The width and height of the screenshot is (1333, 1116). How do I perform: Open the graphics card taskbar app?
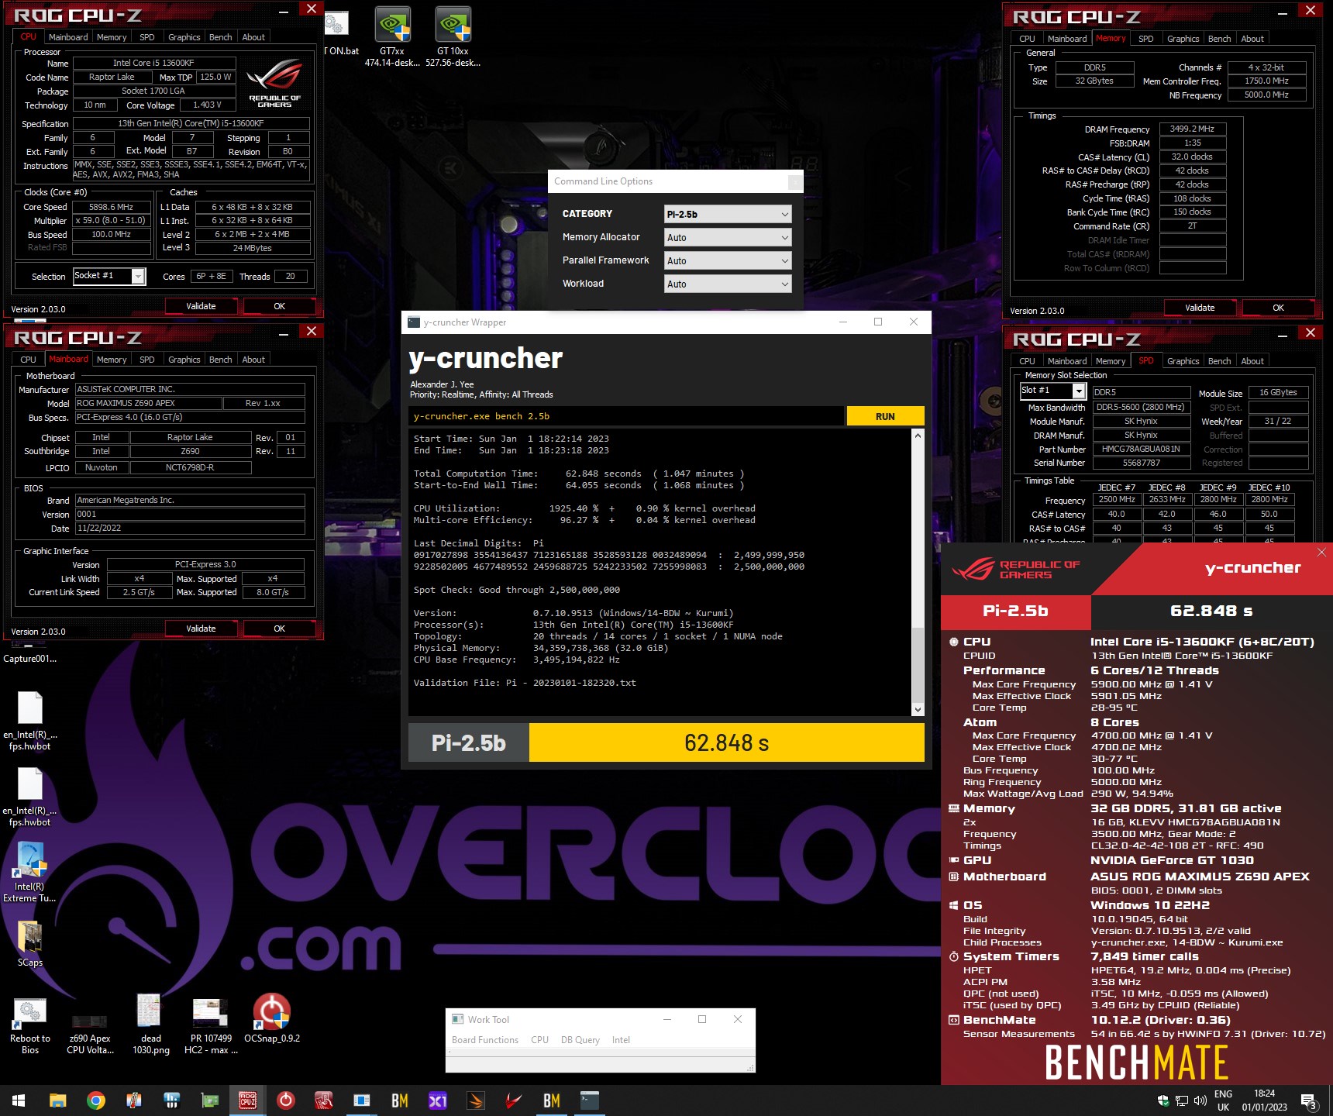210,1100
